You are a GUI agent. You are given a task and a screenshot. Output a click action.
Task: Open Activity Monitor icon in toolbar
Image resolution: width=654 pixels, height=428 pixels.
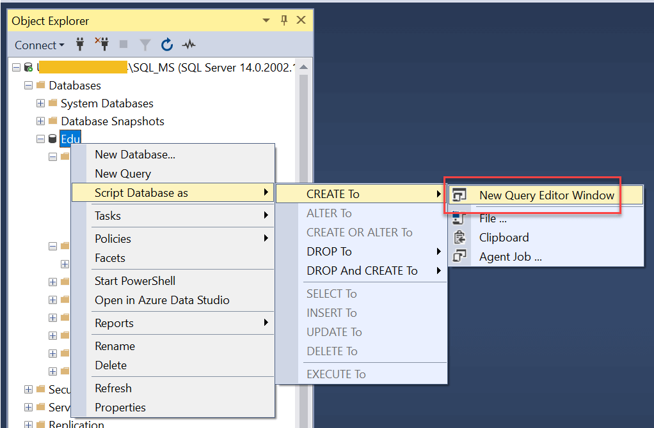pyautogui.click(x=188, y=45)
